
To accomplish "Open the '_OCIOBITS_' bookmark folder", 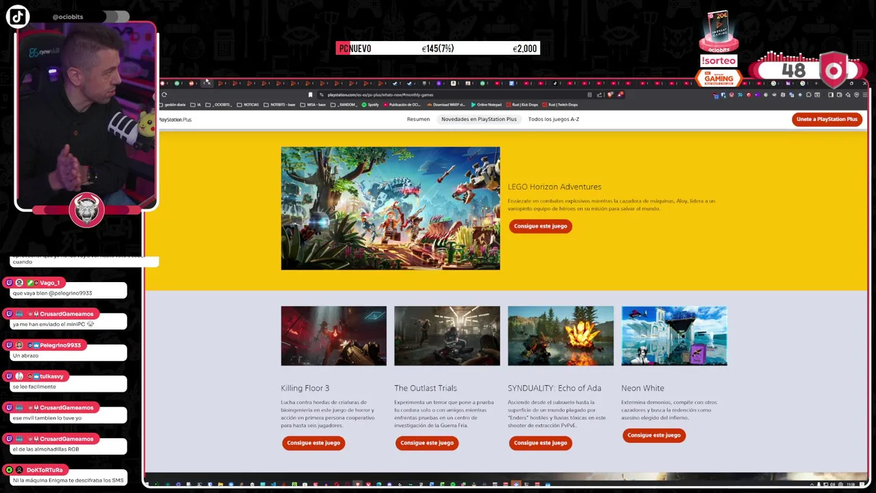I will (219, 105).
